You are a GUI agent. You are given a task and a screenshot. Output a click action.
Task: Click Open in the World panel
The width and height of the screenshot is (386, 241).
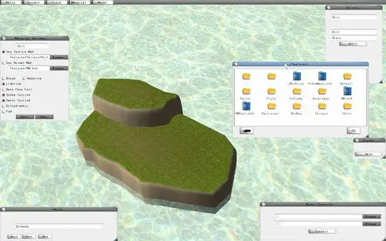(x=29, y=237)
